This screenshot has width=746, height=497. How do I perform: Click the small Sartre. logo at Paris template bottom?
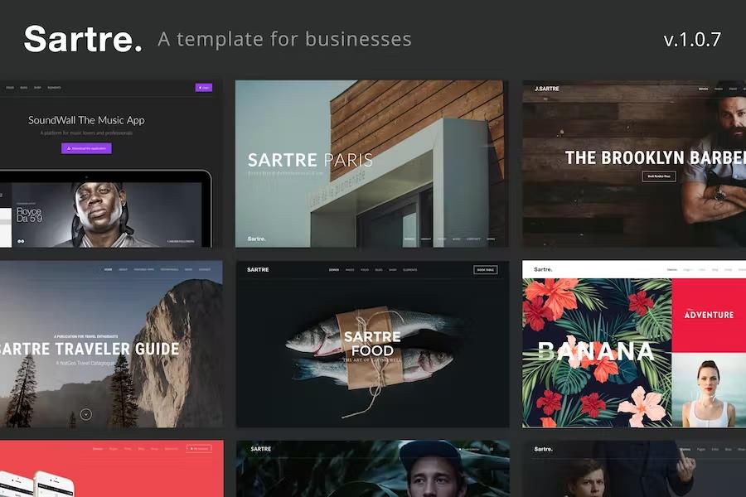pyautogui.click(x=256, y=239)
